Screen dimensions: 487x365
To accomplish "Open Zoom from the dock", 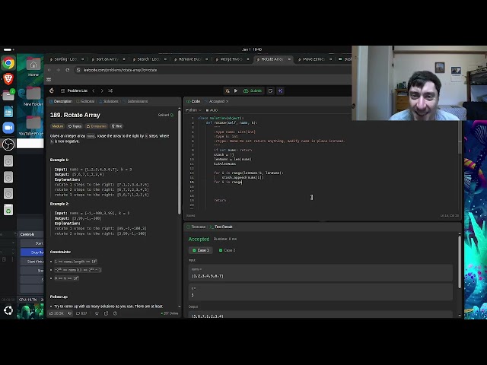I will (x=8, y=128).
